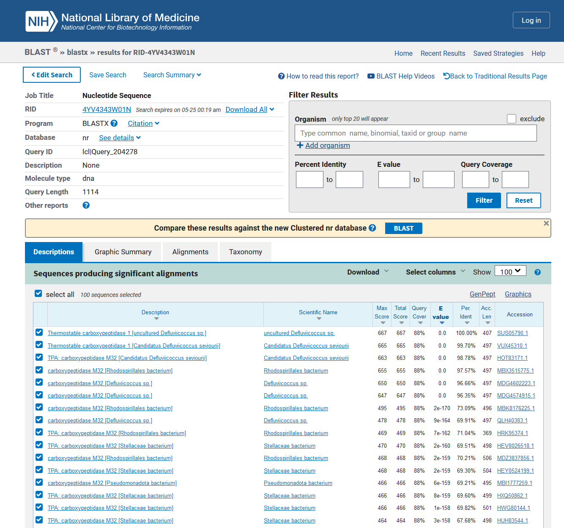Open Clustered nr database help icon
This screenshot has height=528, width=564.
(x=372, y=228)
